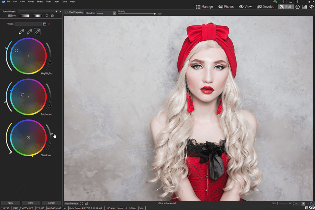Click the Done button
315x210 pixels.
pos(31,203)
